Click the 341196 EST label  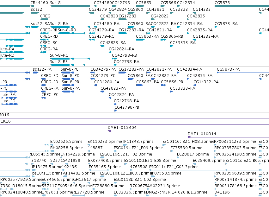pyautogui.click(x=222, y=192)
